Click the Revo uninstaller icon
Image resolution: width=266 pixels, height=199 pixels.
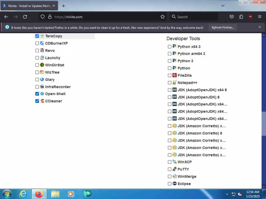[42, 51]
